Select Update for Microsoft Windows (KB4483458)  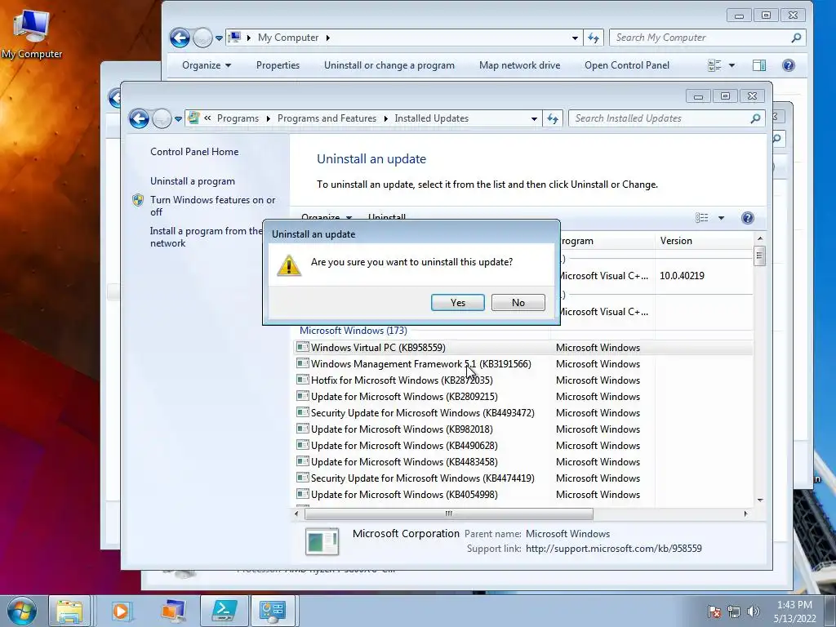click(x=523, y=462)
